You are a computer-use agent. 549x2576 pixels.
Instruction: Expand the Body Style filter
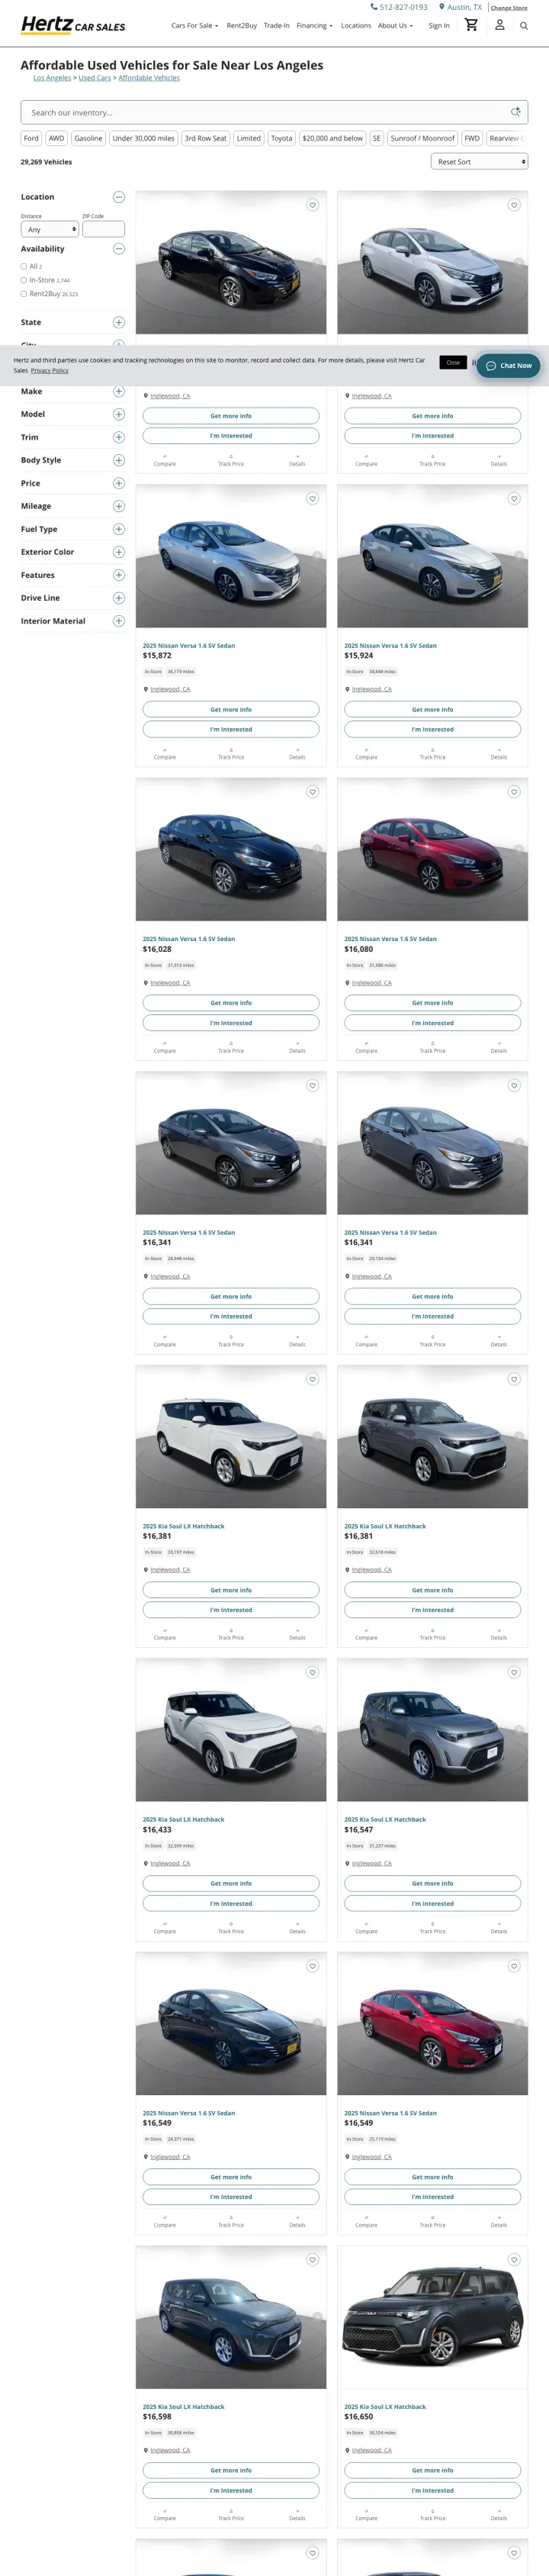pos(119,460)
